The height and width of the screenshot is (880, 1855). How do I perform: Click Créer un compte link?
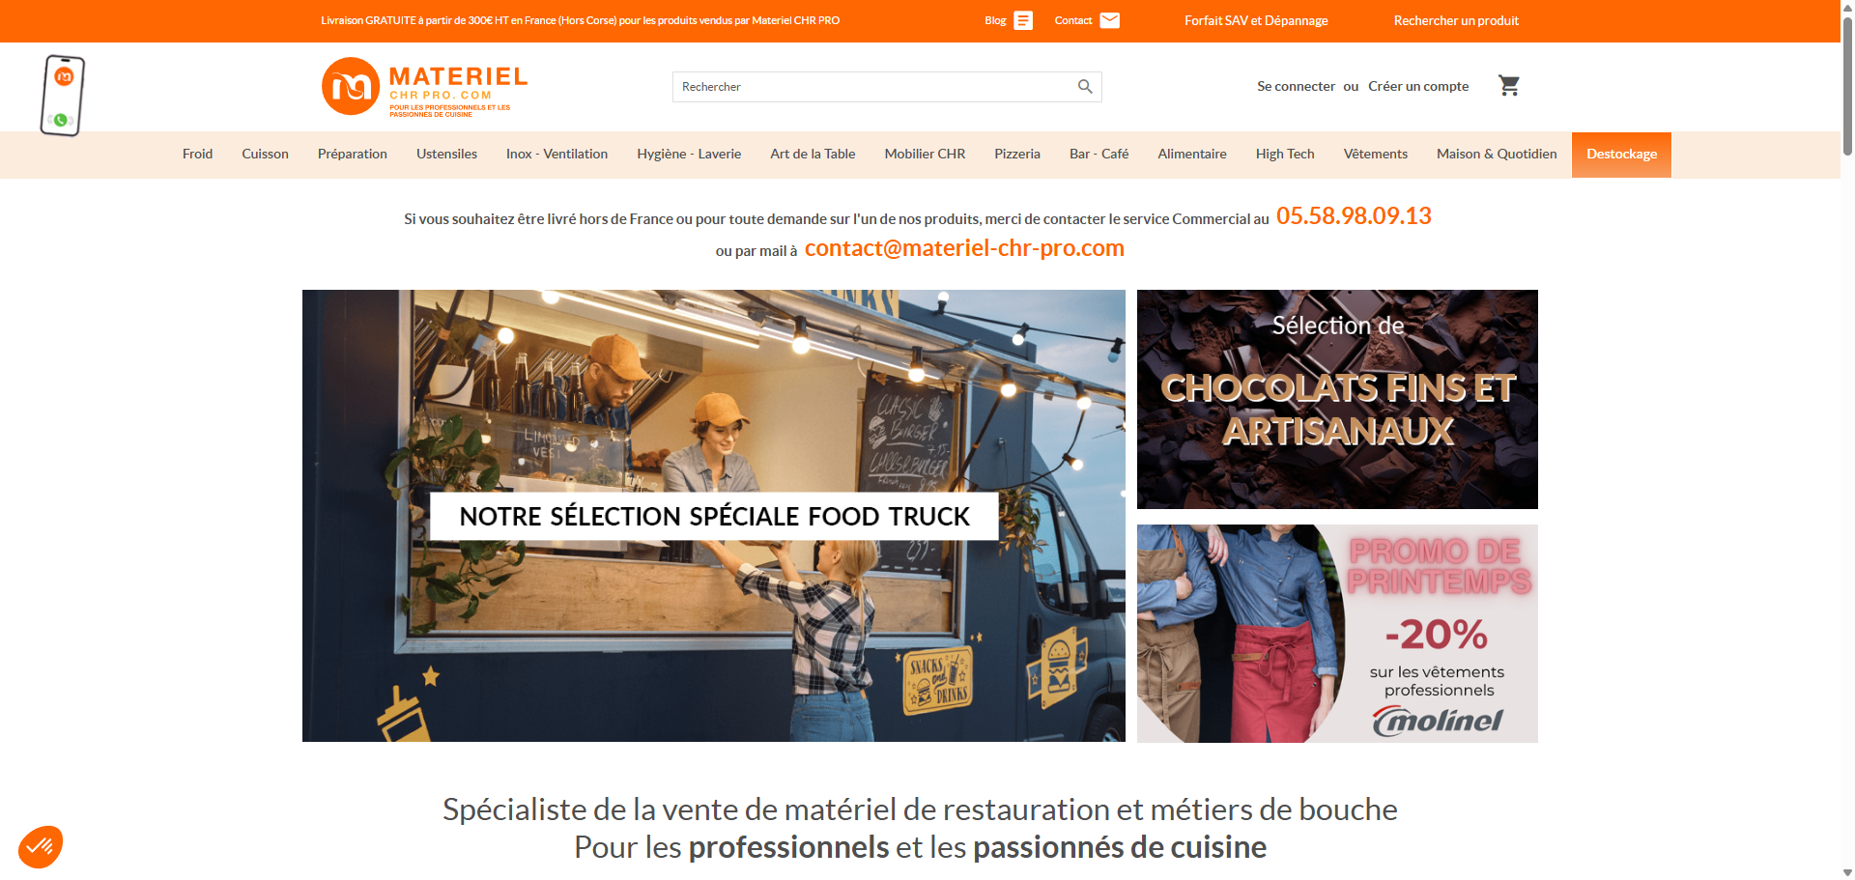(1418, 86)
